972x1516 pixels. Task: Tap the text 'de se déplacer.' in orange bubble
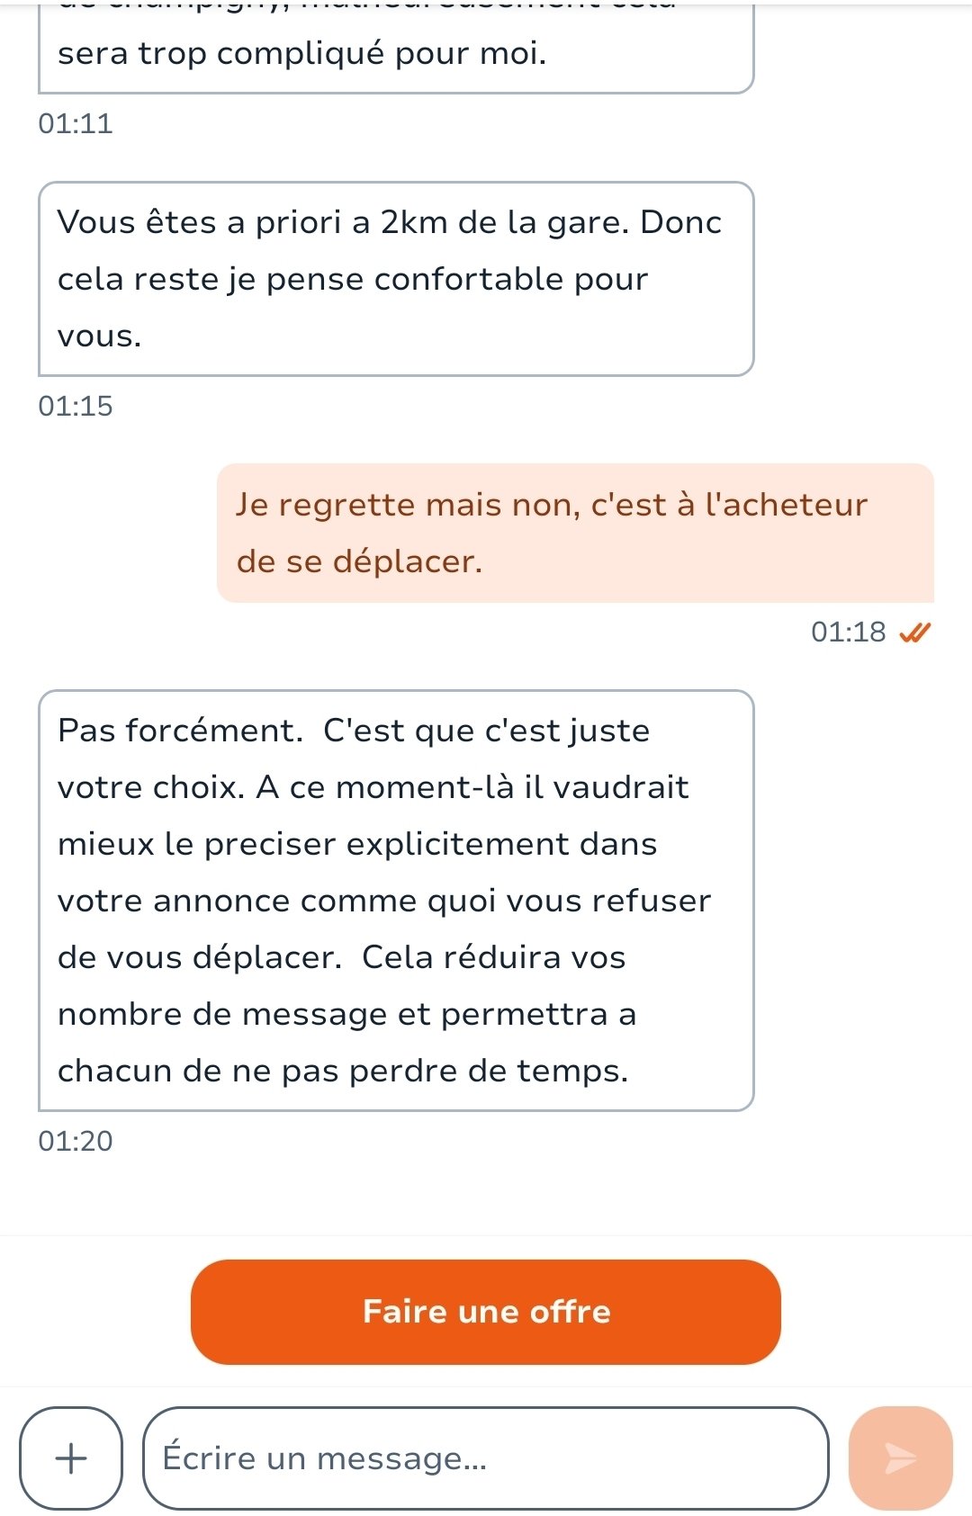(x=359, y=561)
